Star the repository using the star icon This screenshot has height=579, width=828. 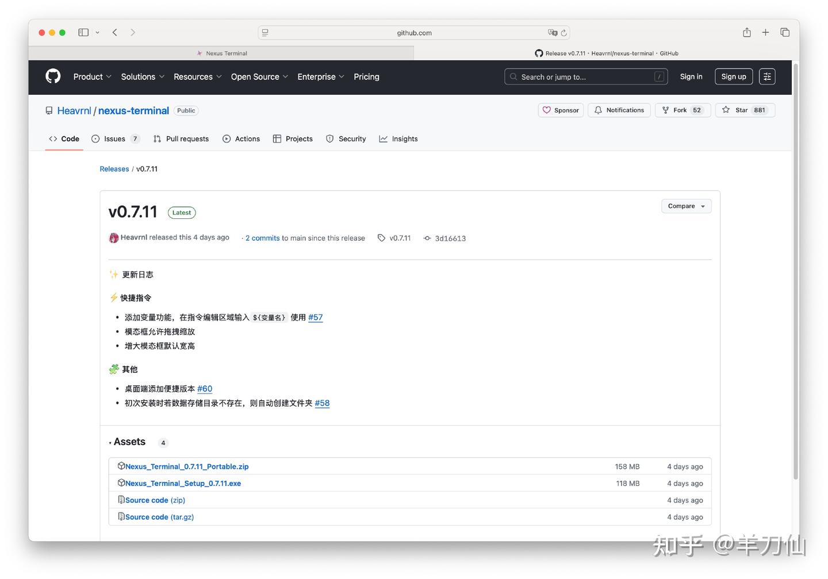[x=727, y=110]
